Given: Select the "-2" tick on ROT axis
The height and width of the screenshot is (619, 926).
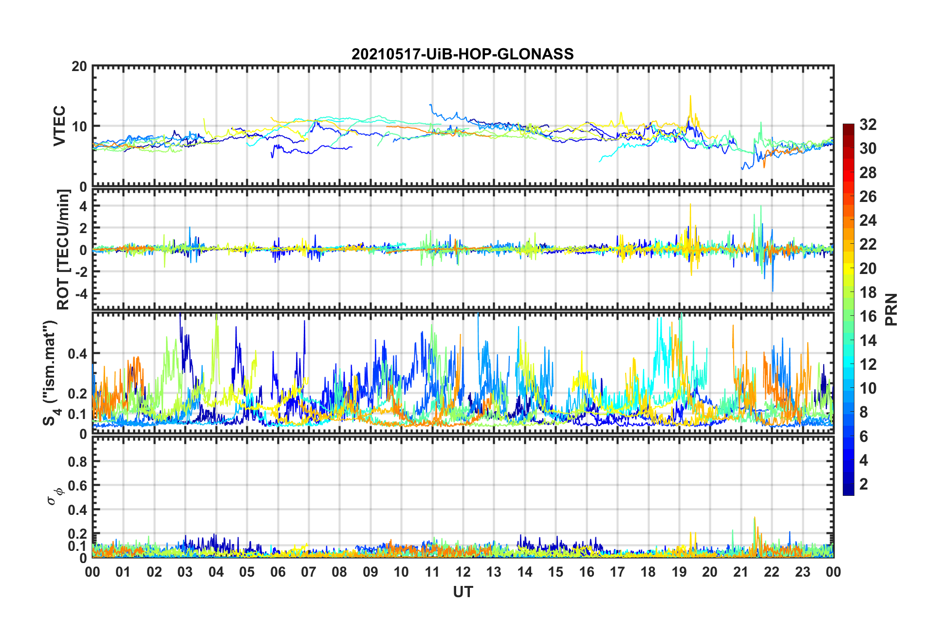Looking at the screenshot, I should 81,272.
